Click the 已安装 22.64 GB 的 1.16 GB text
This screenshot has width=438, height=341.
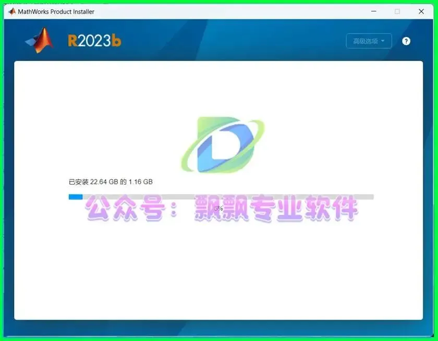pyautogui.click(x=111, y=182)
